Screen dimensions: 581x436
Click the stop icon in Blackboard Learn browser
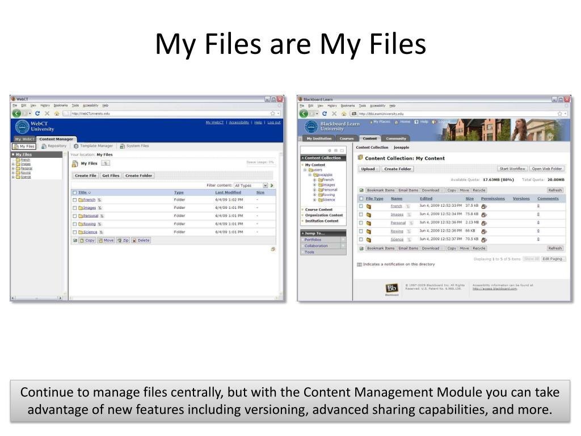pos(334,114)
